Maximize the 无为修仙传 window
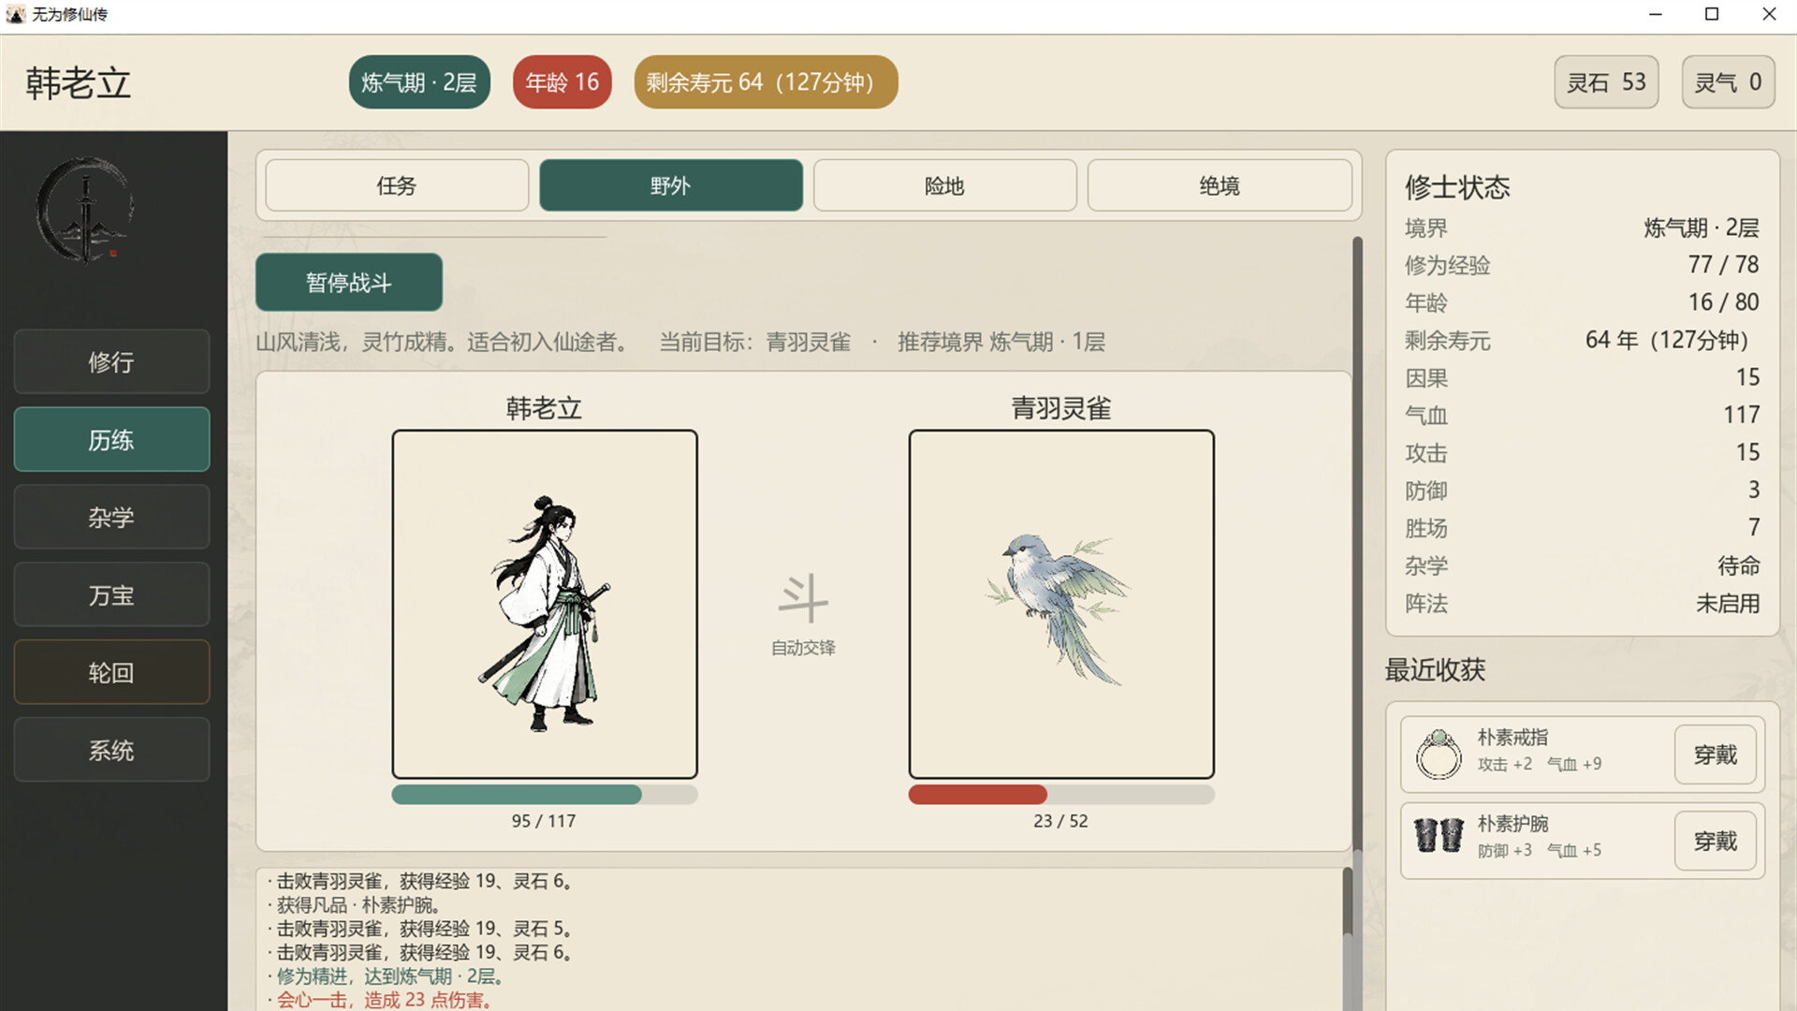Image resolution: width=1797 pixels, height=1011 pixels. coord(1712,14)
